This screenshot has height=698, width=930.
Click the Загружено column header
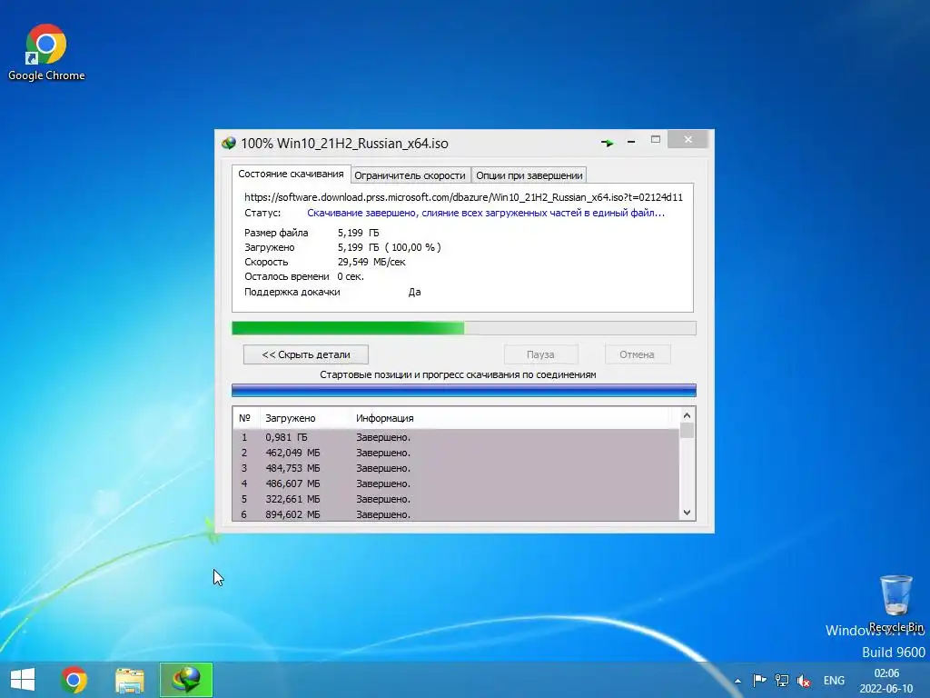click(x=305, y=418)
